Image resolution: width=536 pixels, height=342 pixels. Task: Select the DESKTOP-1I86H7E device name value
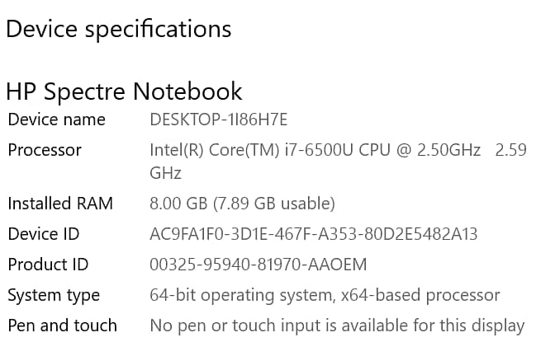[218, 119]
